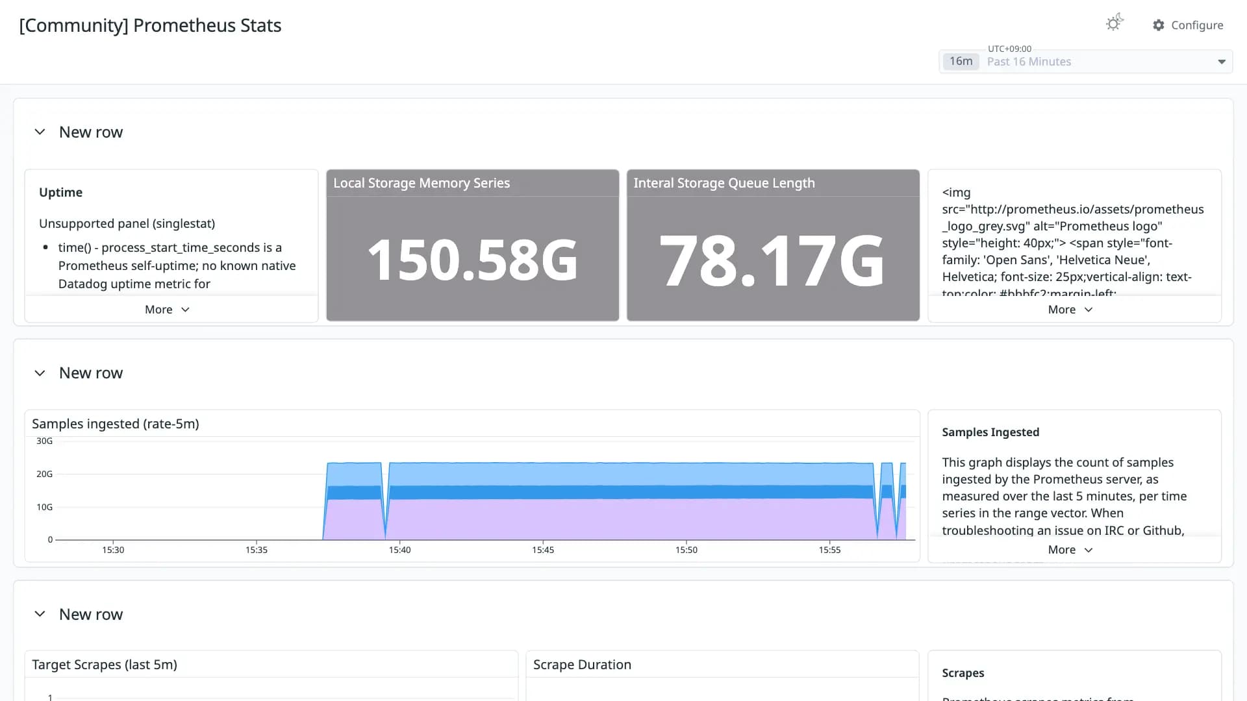Click the Samples Ingested note heading
The image size is (1247, 701).
pos(990,432)
